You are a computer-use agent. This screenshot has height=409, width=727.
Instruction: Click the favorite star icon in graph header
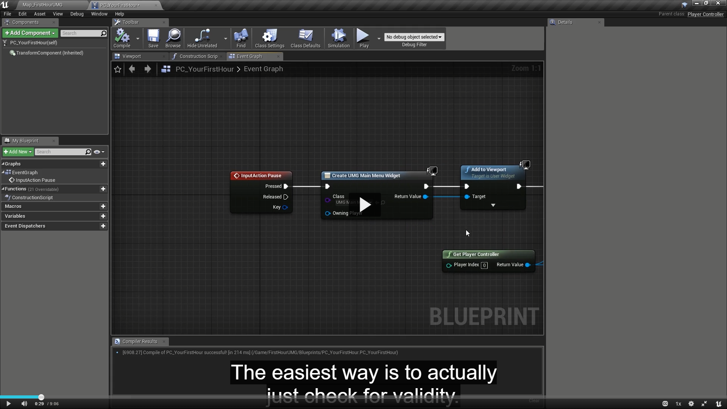click(x=118, y=69)
